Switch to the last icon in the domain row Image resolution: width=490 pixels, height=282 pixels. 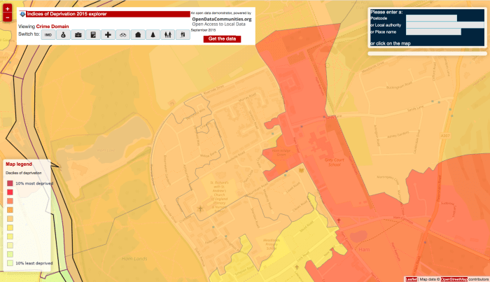[183, 34]
